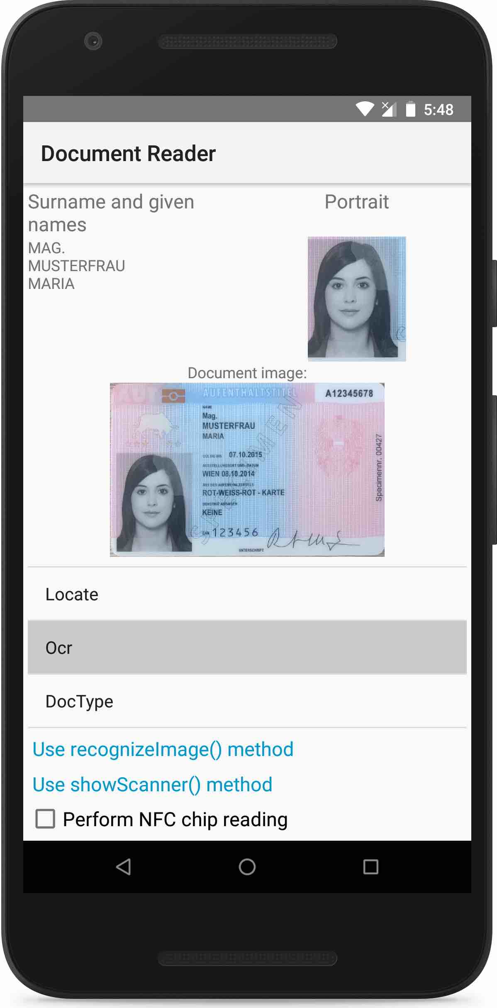Choose the highlighted Ocr scenario
The height and width of the screenshot is (1008, 497).
point(247,647)
